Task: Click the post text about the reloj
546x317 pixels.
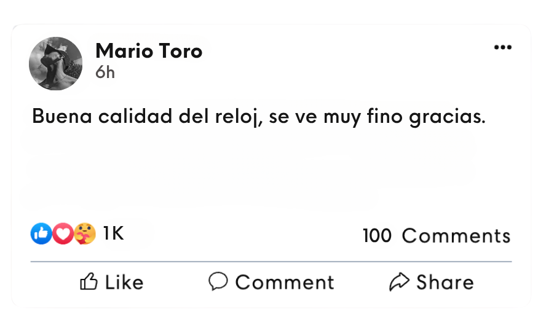Action: (x=258, y=116)
